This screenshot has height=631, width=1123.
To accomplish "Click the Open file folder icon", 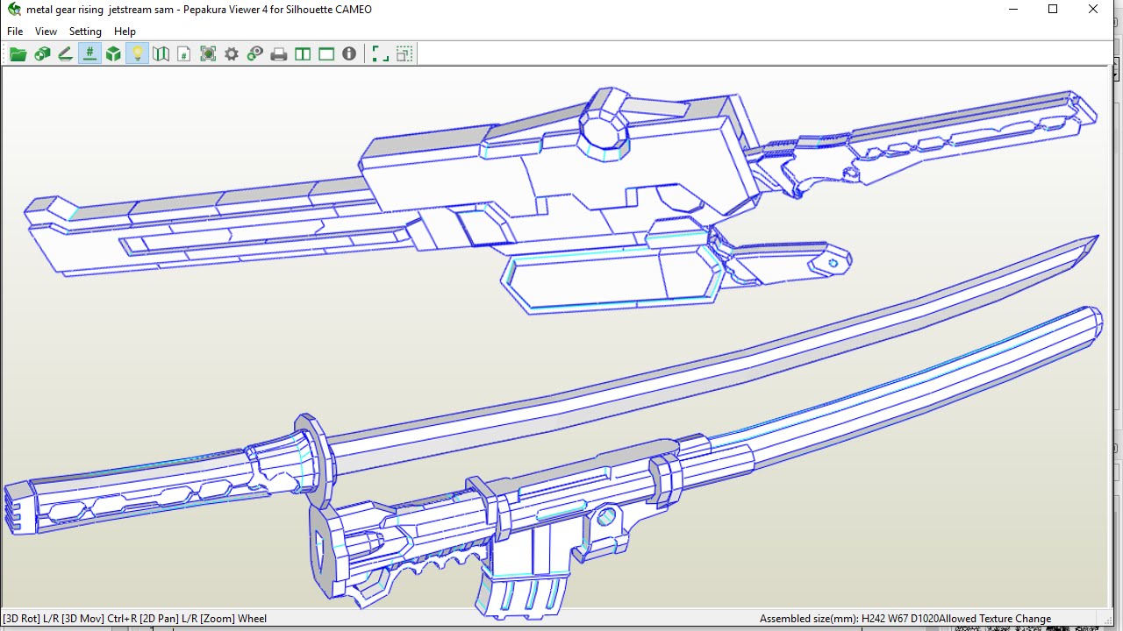I will click(x=18, y=54).
